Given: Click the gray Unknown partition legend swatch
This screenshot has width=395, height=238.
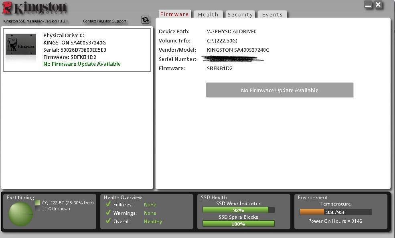Looking at the screenshot, I should (38, 209).
